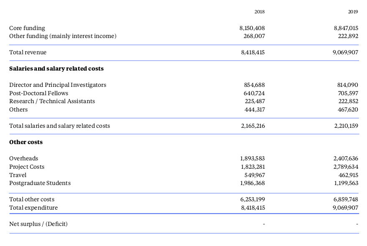The height and width of the screenshot is (246, 367).
Task: Click the Project Costs row label
Action: (x=27, y=167)
